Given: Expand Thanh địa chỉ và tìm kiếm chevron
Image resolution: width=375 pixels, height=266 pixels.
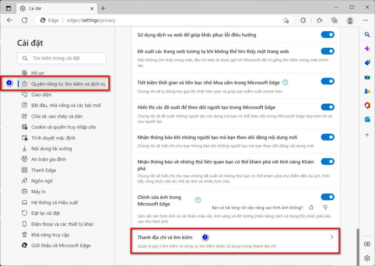Looking at the screenshot, I should (x=332, y=237).
